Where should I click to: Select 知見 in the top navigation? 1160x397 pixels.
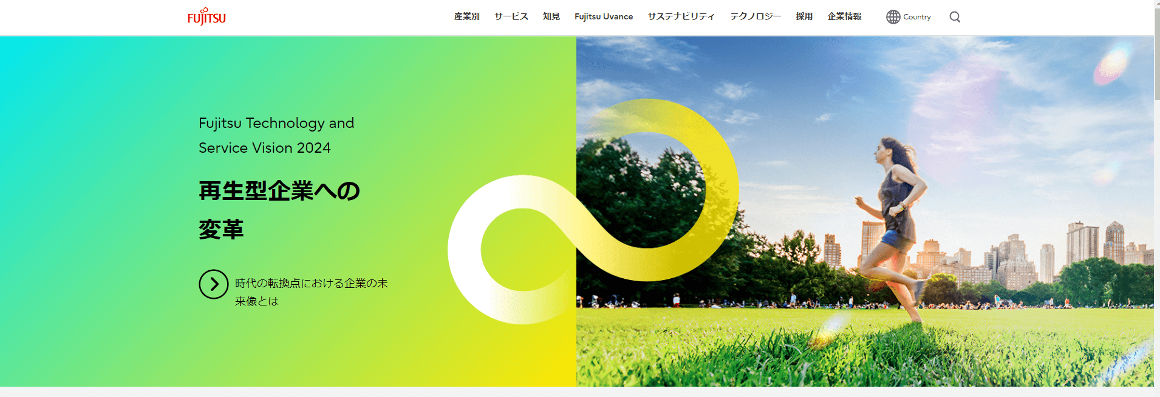pyautogui.click(x=551, y=17)
